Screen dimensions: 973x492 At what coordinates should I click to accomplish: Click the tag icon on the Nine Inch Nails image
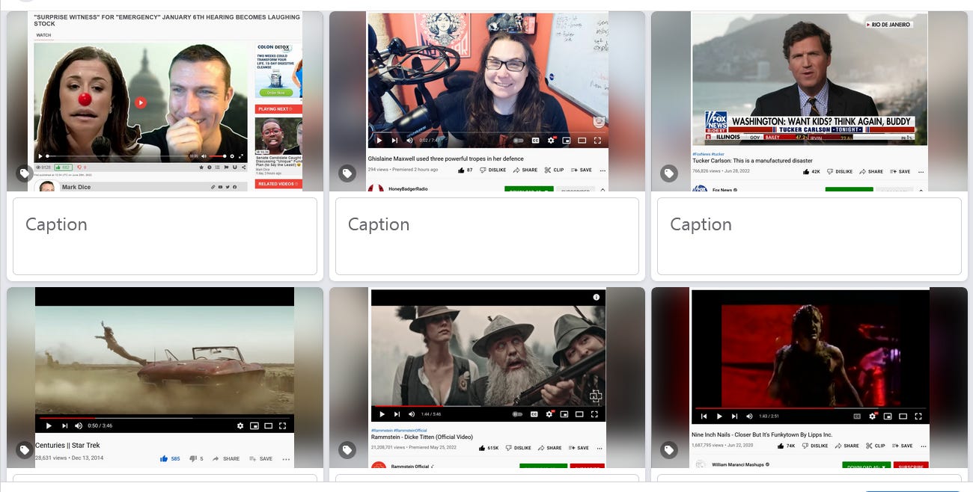669,450
